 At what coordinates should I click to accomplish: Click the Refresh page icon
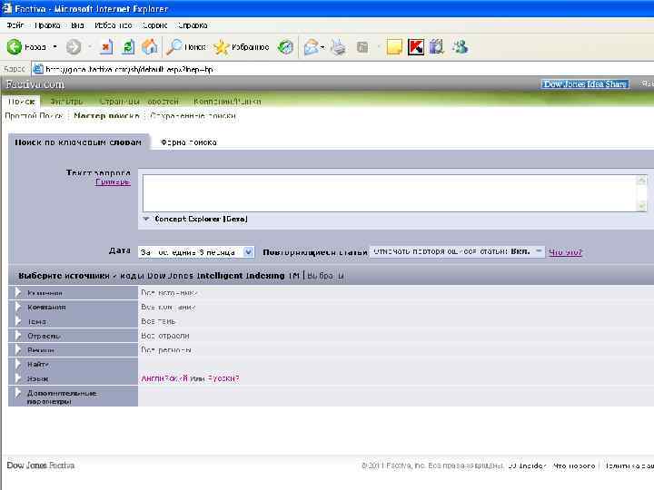[128, 46]
